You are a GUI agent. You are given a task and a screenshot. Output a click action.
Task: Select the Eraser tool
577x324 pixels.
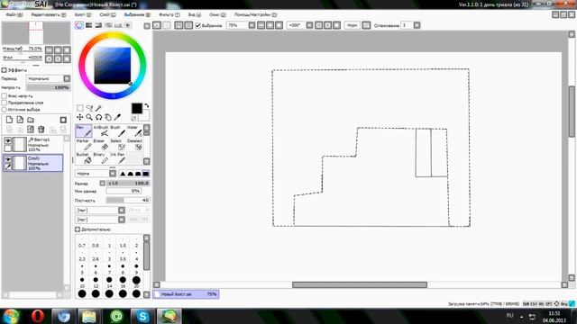100,145
